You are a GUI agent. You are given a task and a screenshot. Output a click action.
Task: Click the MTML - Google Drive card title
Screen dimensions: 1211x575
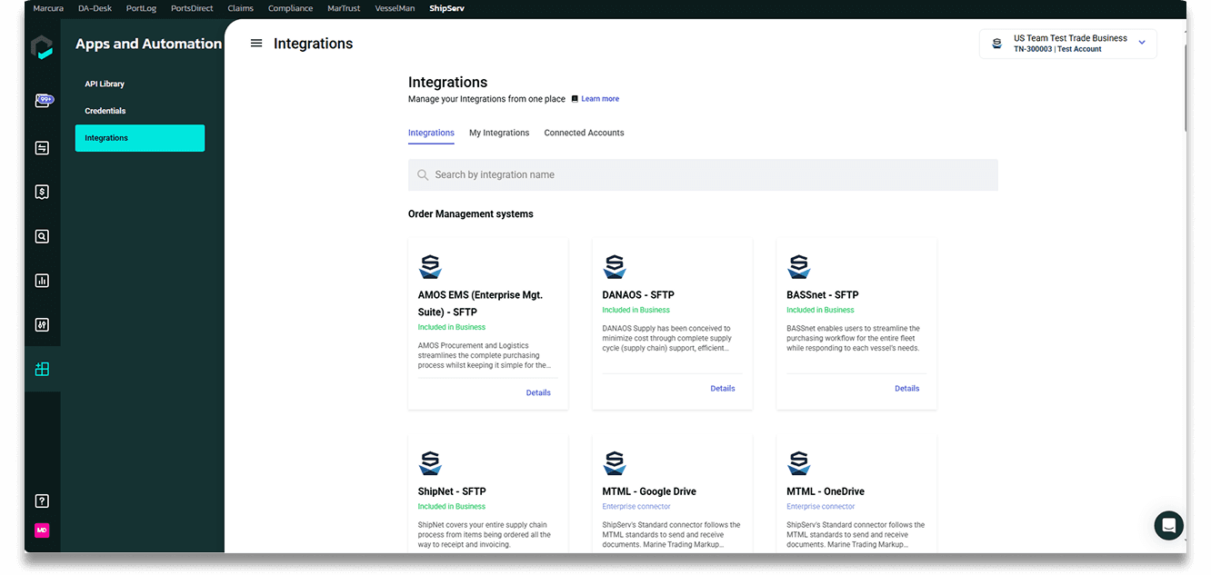[649, 491]
